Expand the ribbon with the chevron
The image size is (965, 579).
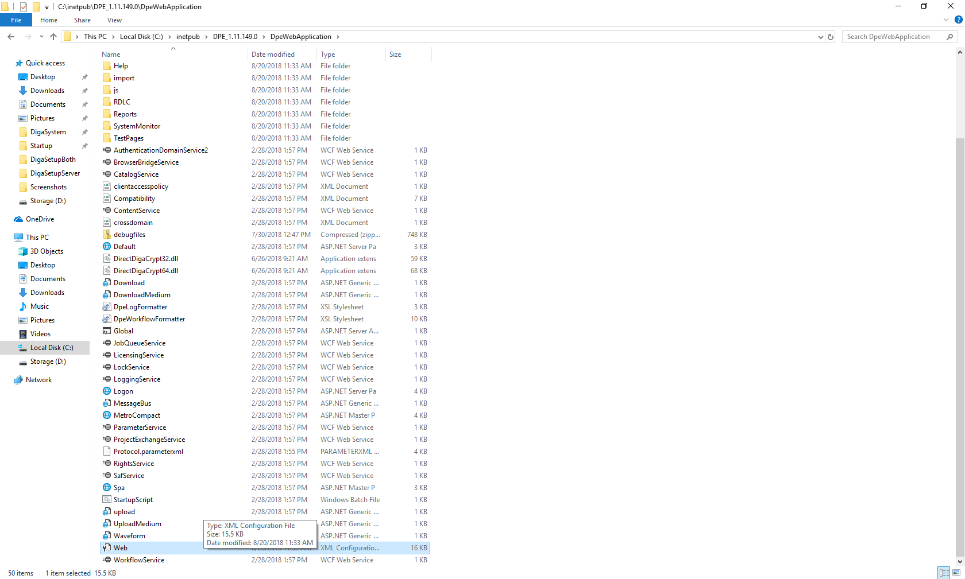[x=946, y=20]
